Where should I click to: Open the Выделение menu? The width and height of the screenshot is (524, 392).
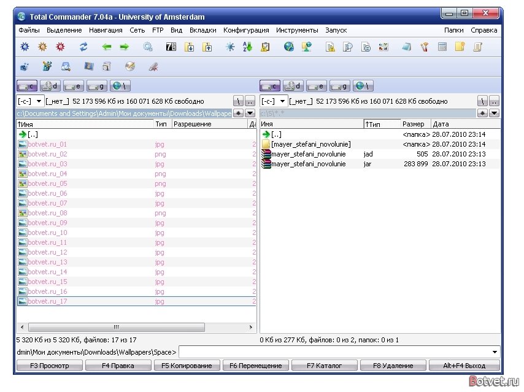(64, 30)
